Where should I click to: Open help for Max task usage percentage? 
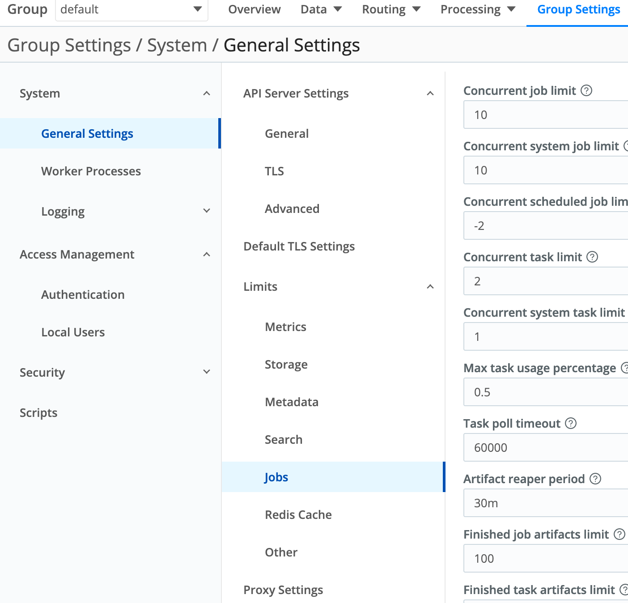626,368
